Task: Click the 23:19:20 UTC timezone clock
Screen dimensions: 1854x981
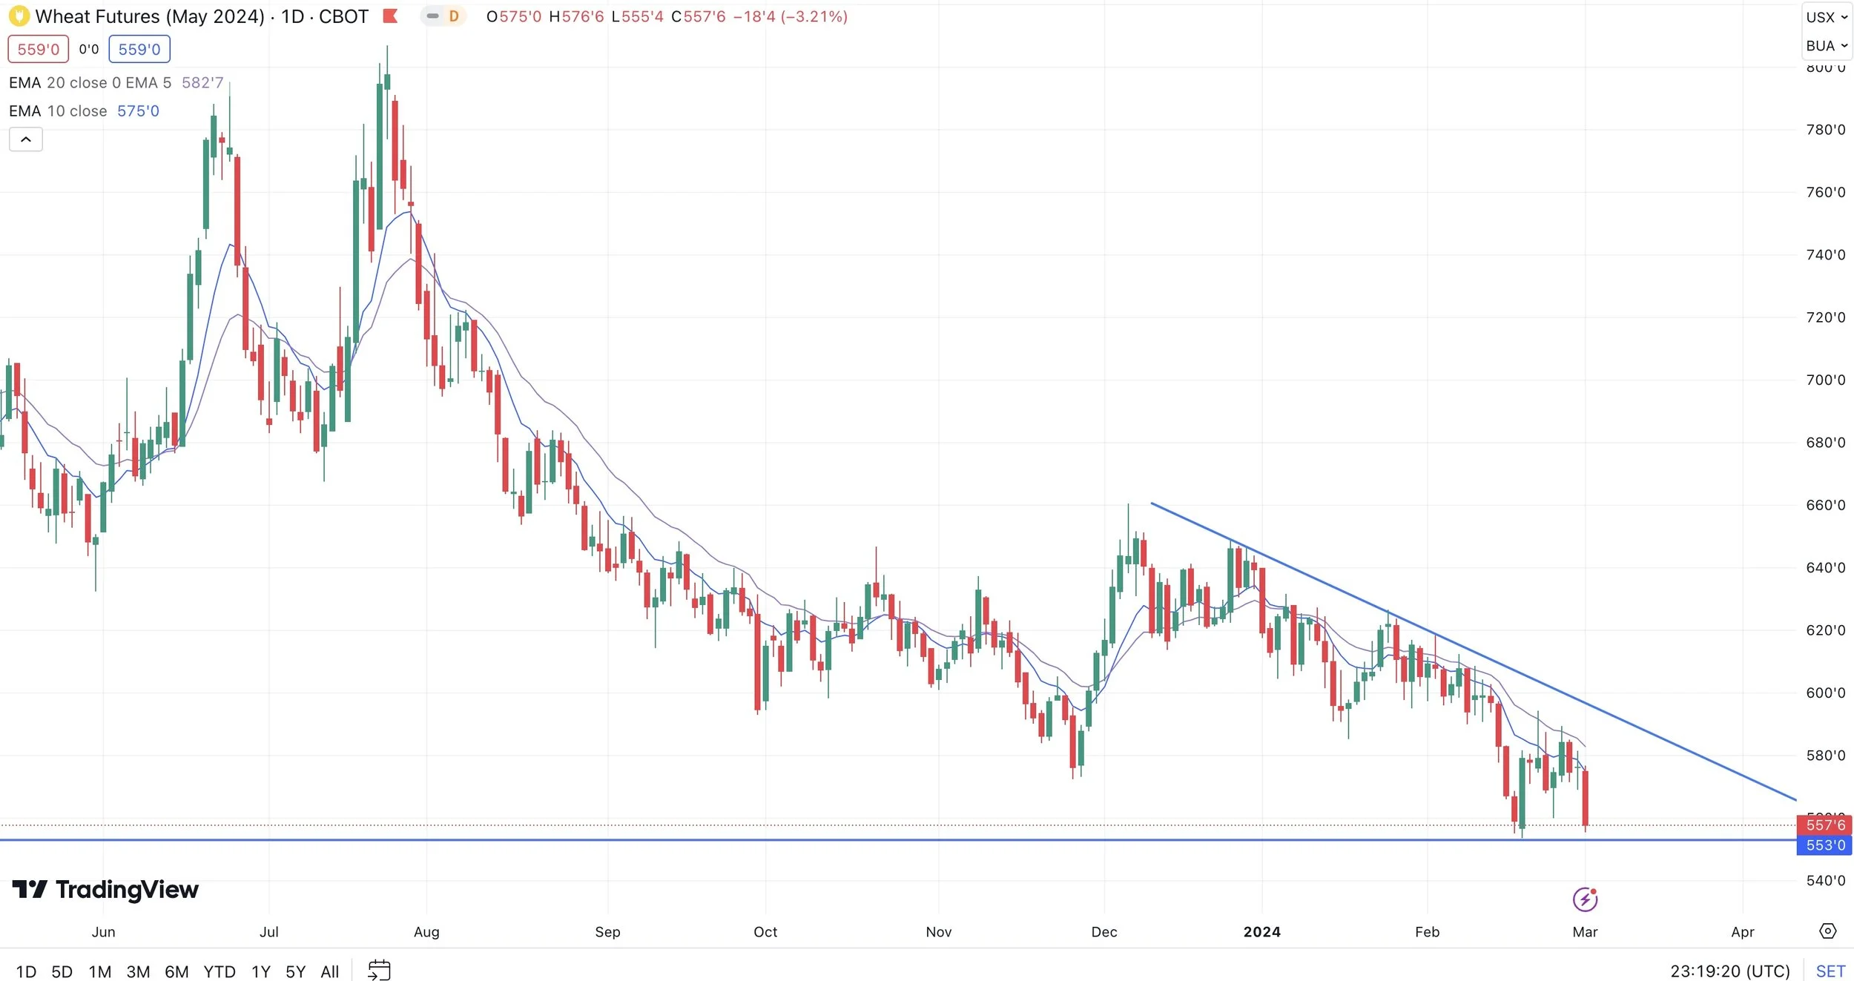Action: 1729,971
